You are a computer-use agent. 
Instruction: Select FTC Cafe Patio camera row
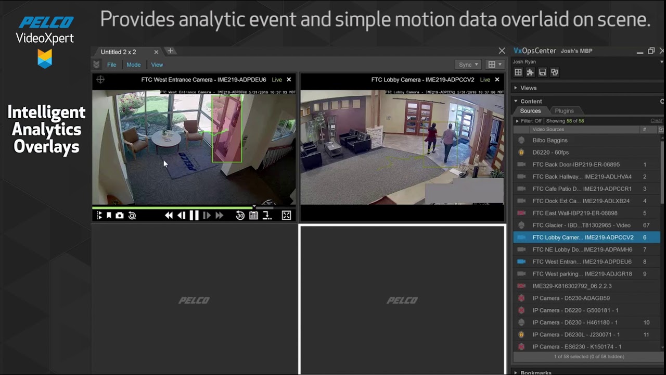[586, 189]
